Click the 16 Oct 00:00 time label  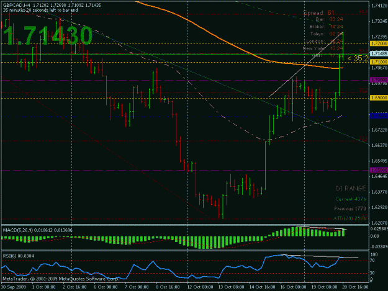293,287
